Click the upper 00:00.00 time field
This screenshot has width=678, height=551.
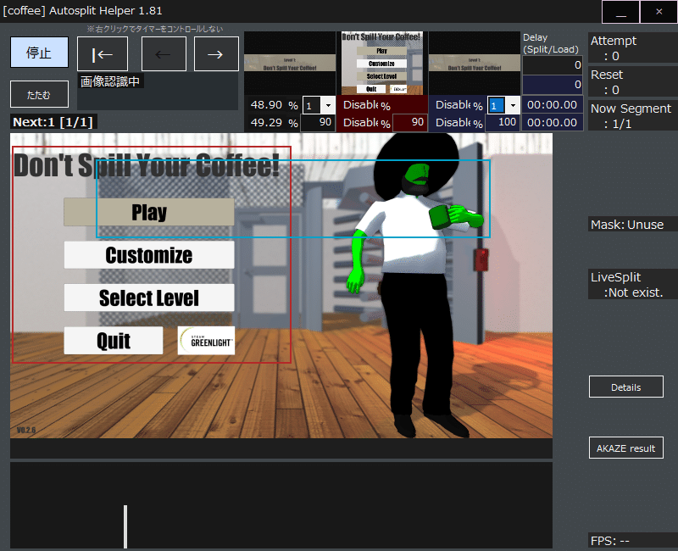point(553,104)
